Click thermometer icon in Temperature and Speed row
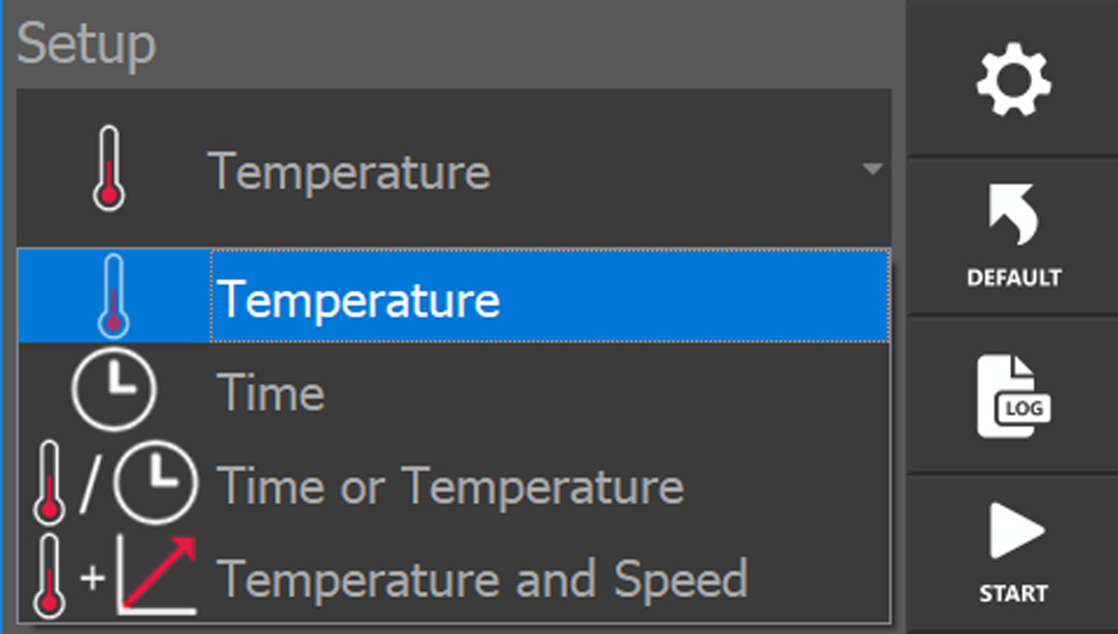Screen dimensions: 1118x634 49,574
